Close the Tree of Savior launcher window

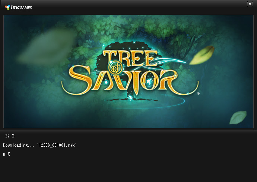tap(250, 4)
